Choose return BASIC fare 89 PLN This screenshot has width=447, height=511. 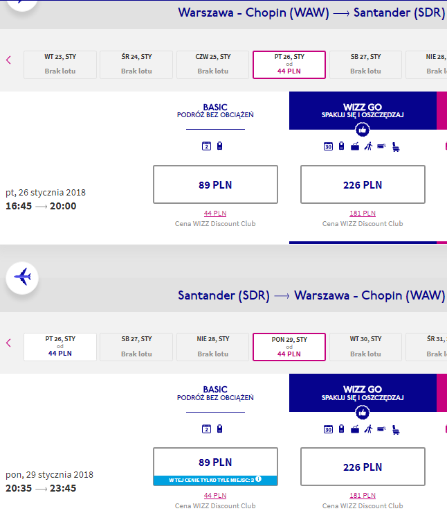215,467
